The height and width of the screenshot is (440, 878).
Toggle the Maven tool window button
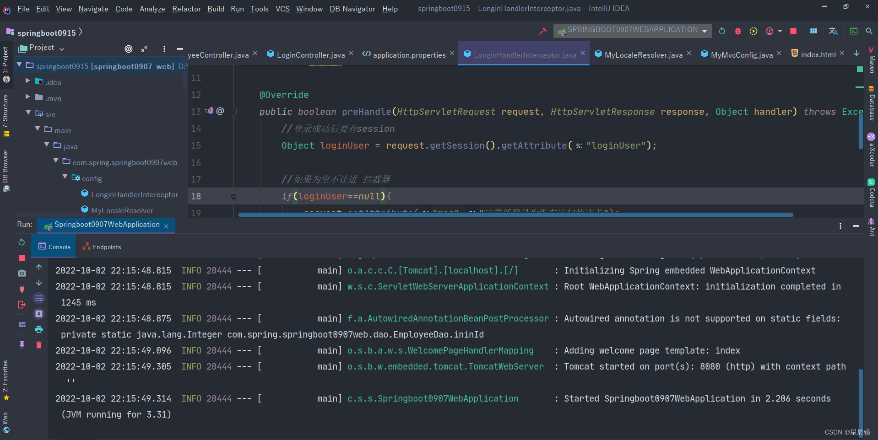click(871, 59)
